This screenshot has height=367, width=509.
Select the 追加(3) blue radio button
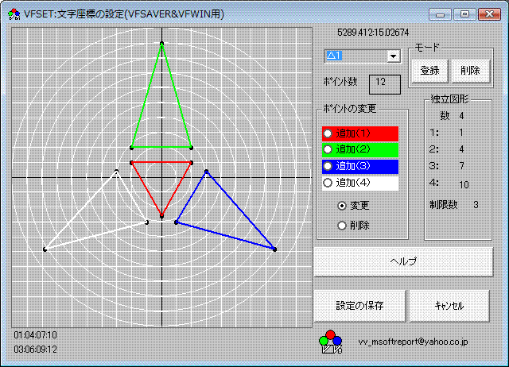328,166
